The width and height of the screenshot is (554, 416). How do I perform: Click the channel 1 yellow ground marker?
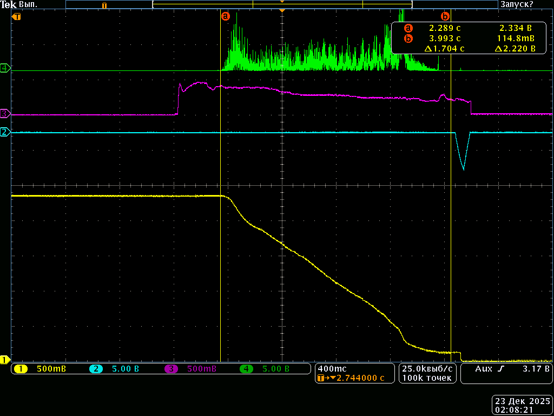point(5,359)
